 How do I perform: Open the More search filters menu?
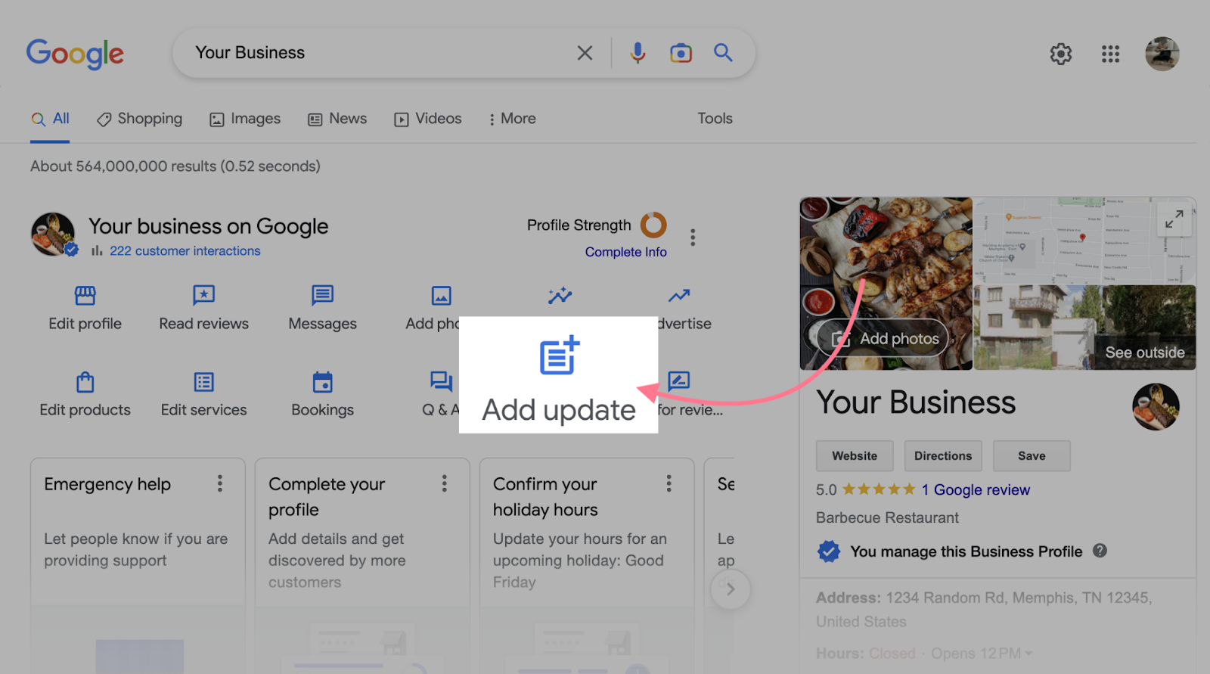[x=512, y=119]
